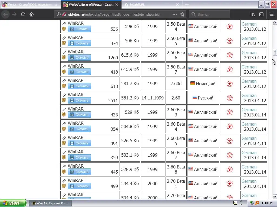
Task: Open a new tab with the plus button
Action: coord(187,4)
